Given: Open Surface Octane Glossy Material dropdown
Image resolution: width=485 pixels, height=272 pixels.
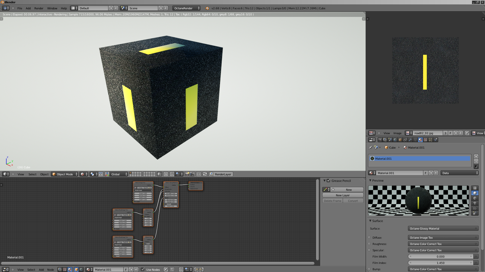Looking at the screenshot, I should click(x=443, y=229).
